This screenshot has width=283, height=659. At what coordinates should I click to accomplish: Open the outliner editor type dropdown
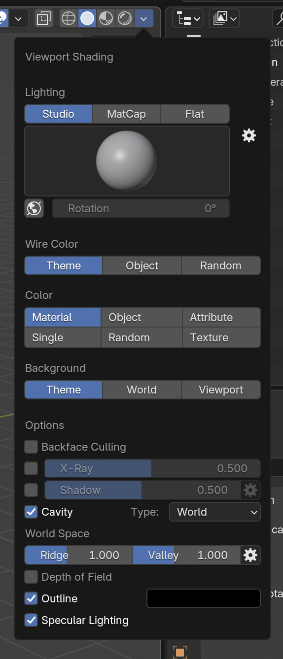tap(187, 19)
